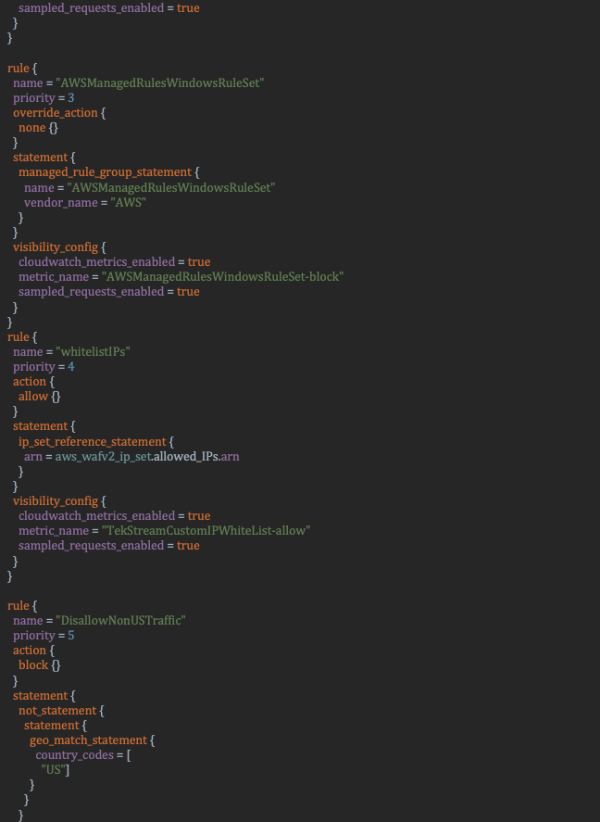Select the 'ip_set_reference_statement {' line
The width and height of the screenshot is (600, 822).
[96, 442]
